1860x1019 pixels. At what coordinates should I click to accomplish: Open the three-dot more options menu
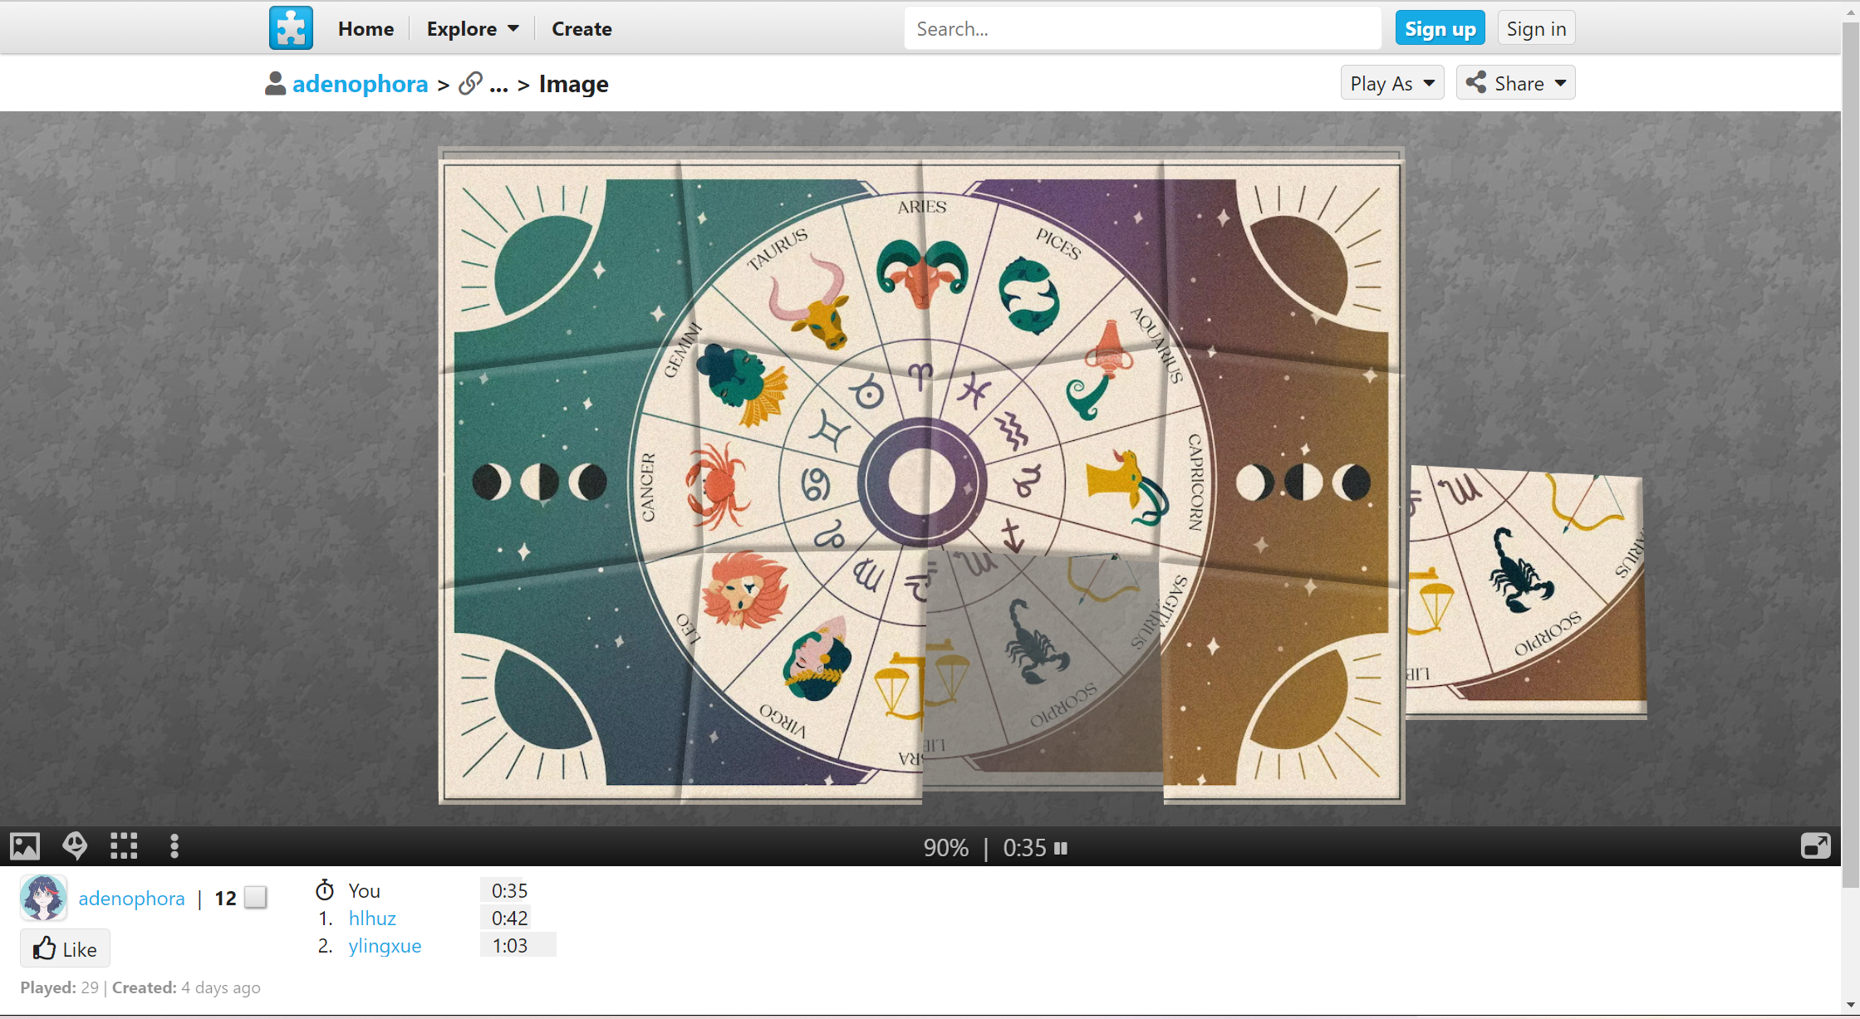pyautogui.click(x=174, y=846)
